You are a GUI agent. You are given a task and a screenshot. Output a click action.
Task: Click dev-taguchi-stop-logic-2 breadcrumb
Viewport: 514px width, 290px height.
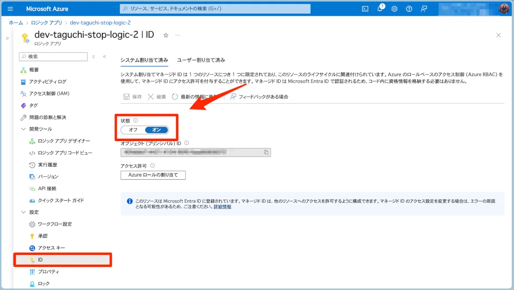pyautogui.click(x=100, y=23)
